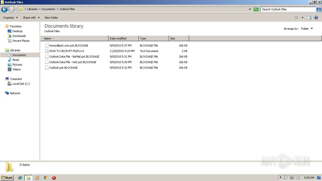Screen dimensions: 322x181
Task: Select the honey@pot.com.pst.BLOCKAGE file icon
Action: 47,46
